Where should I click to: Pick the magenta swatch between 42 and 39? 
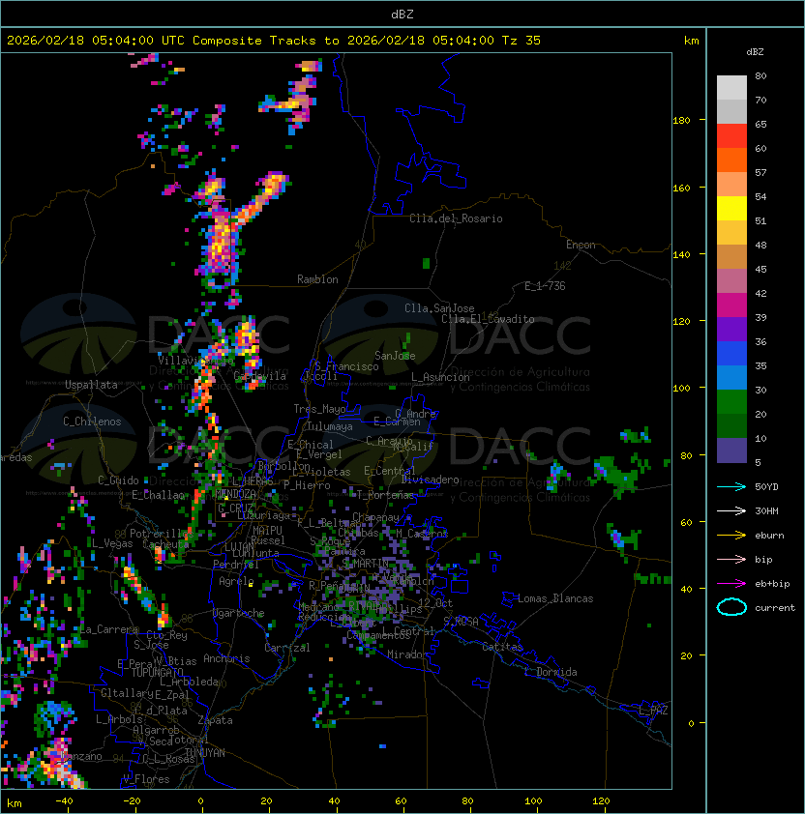(731, 305)
